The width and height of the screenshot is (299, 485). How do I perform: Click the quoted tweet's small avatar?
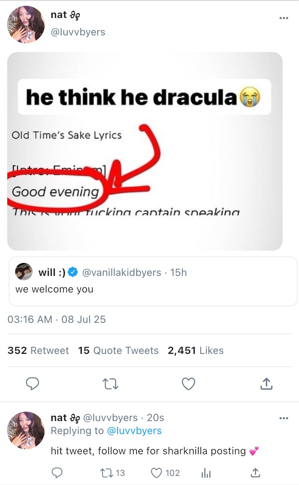click(x=24, y=272)
